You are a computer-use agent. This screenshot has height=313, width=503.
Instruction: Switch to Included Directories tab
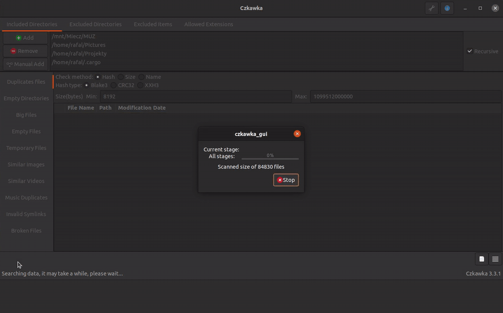[32, 24]
